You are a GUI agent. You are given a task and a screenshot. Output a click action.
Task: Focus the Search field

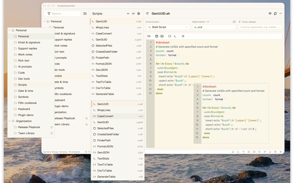[x=62, y=13]
